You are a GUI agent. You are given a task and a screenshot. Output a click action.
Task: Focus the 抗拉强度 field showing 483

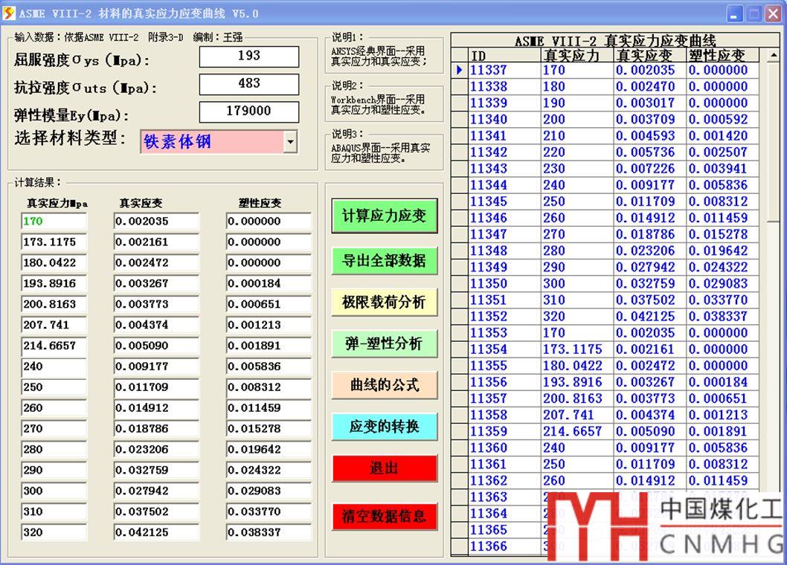click(x=249, y=84)
